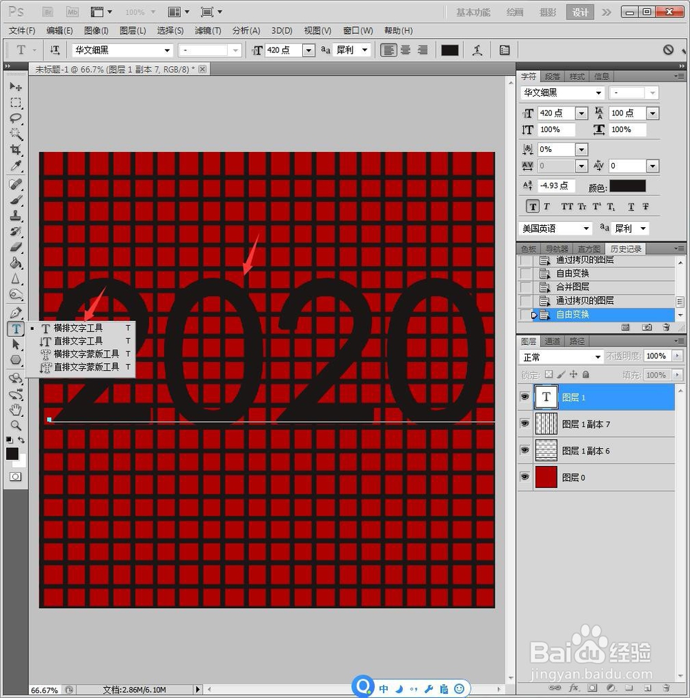
Task: Hide the 图层 1 text layer
Action: pos(525,396)
